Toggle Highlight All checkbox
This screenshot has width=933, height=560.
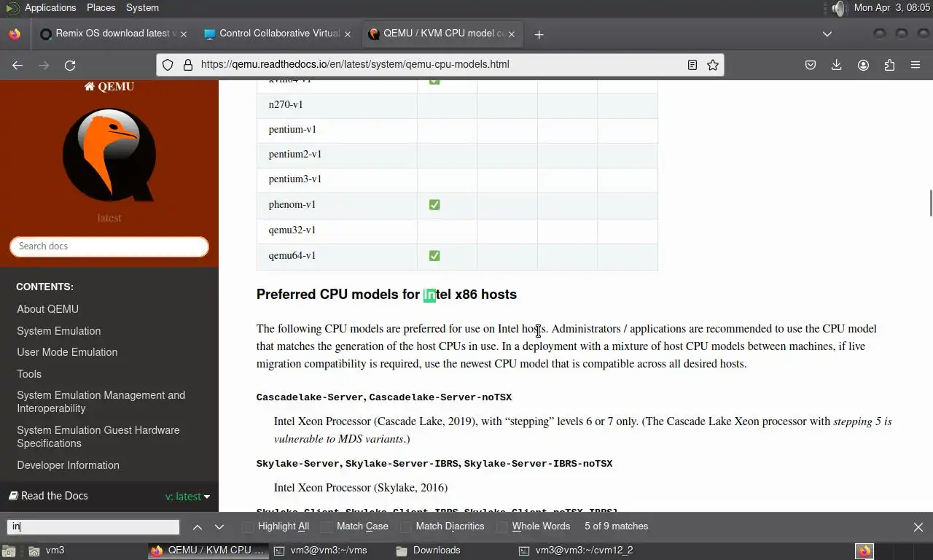249,526
